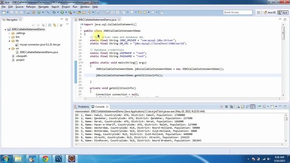
Task: Remove Launch with the single X icon
Action: (x=227, y=107)
